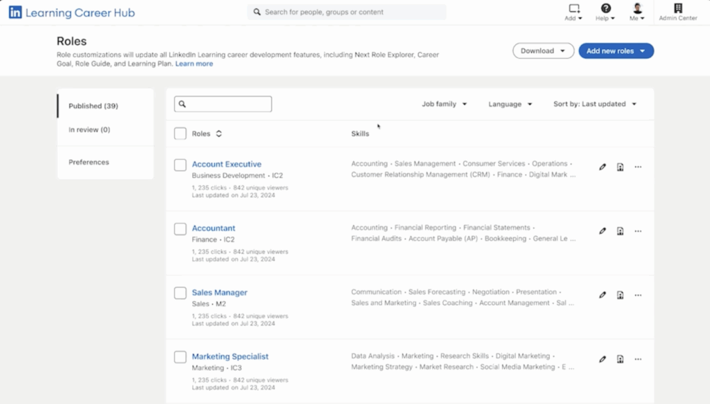
Task: Edit Account Executive role with pencil icon
Action: tap(603, 167)
